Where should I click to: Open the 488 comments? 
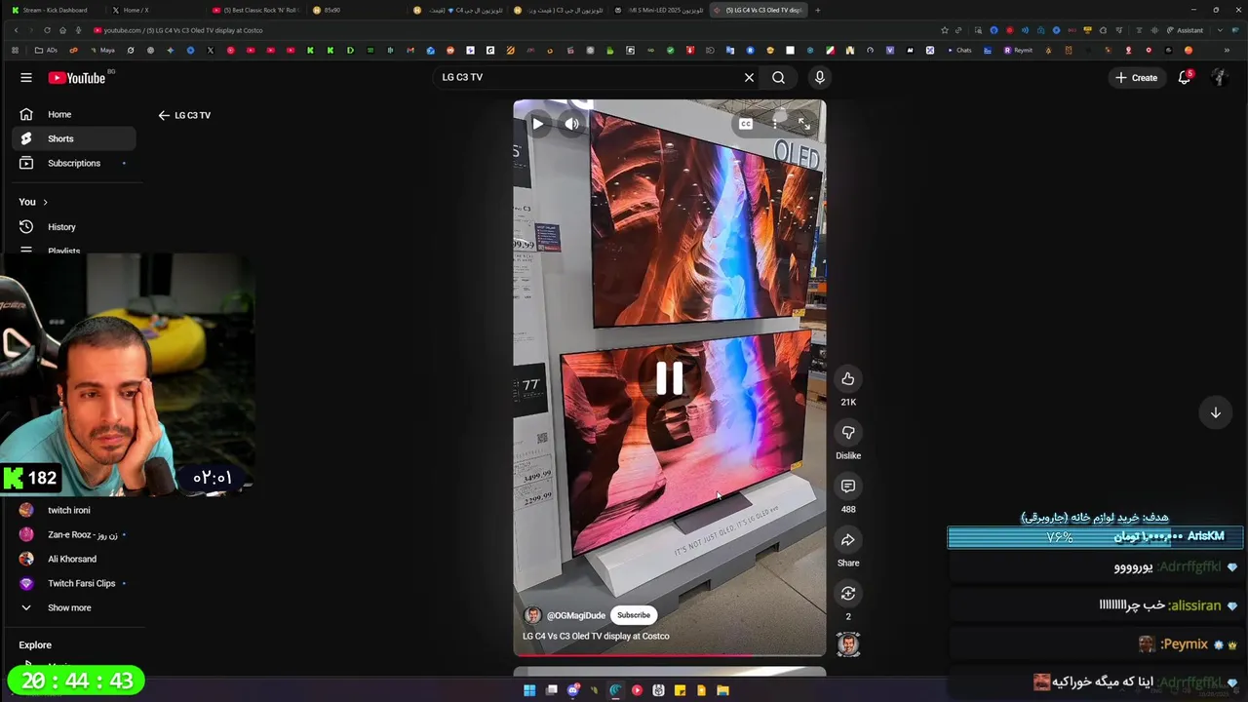pos(848,487)
